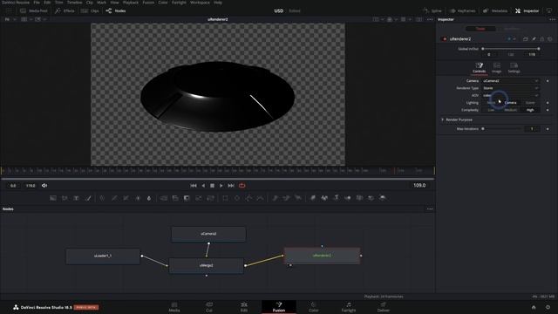Adjust the Max Iterations slider
Viewport: 558px width, 314px height.
tap(502, 129)
